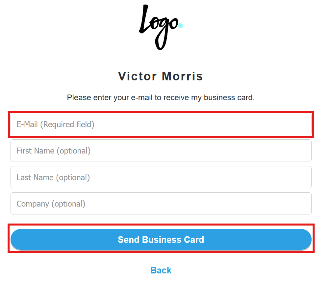Screen dimensions: 331x282
Task: Click the First Name placeholder text
Action: pyautogui.click(x=53, y=151)
